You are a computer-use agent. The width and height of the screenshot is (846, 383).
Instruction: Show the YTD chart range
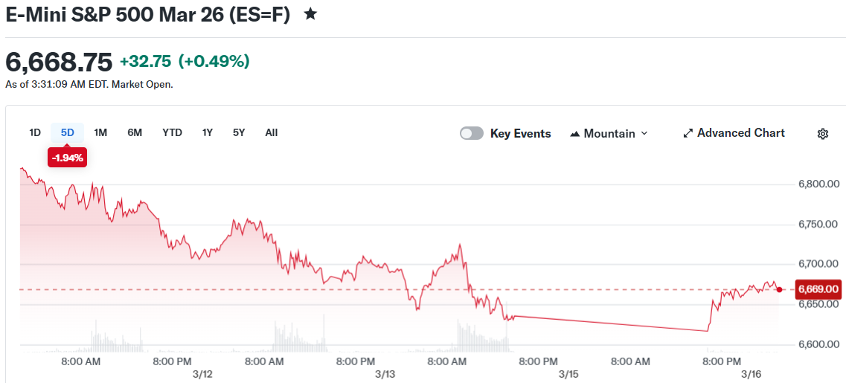click(x=172, y=133)
